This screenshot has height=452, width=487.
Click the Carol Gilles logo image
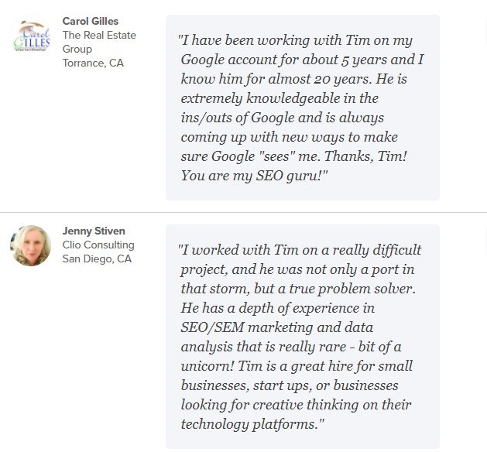click(x=32, y=36)
